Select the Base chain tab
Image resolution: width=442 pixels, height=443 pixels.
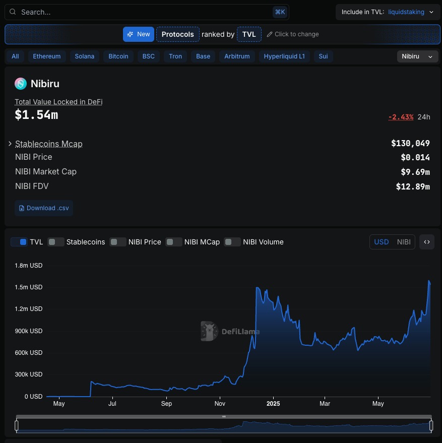point(203,56)
